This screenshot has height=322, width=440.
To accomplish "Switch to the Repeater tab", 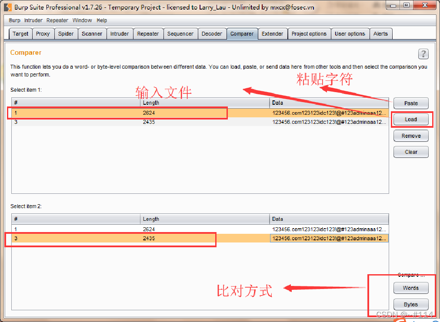I will (x=148, y=33).
